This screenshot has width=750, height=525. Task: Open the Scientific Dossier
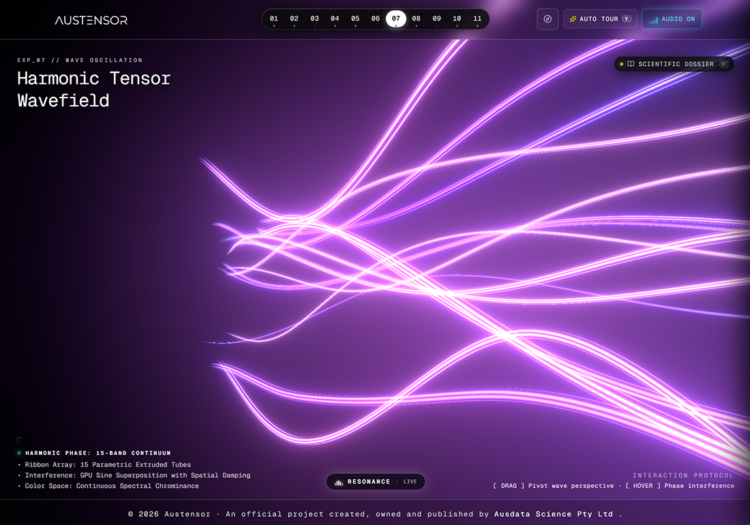click(674, 64)
